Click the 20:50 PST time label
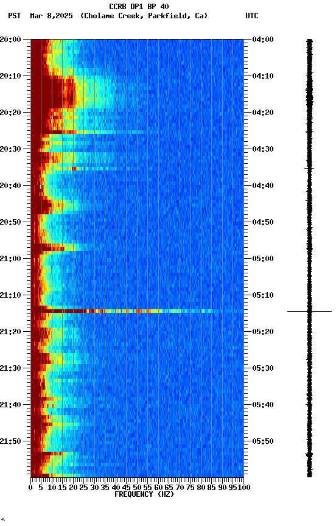 pyautogui.click(x=10, y=222)
